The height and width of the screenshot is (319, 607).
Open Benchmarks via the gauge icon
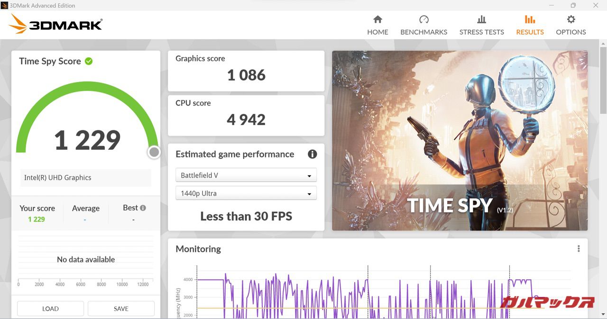[x=423, y=19]
